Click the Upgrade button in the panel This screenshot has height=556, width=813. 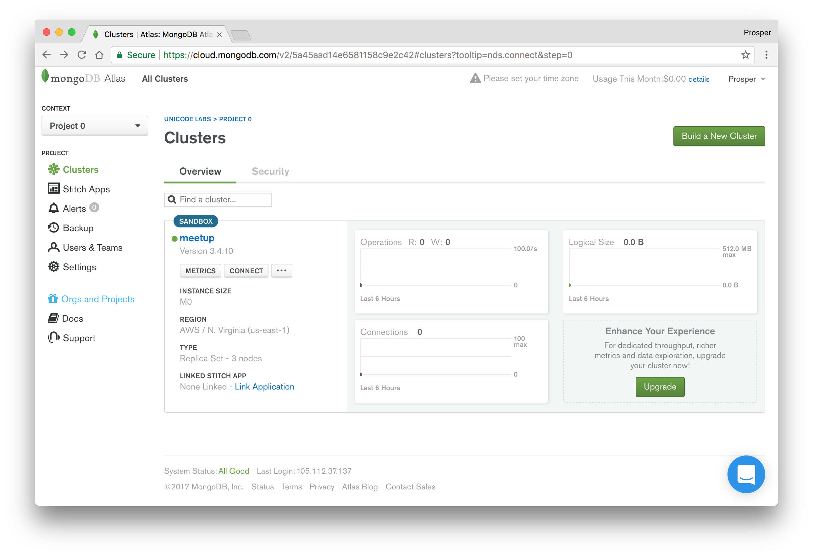[660, 387]
